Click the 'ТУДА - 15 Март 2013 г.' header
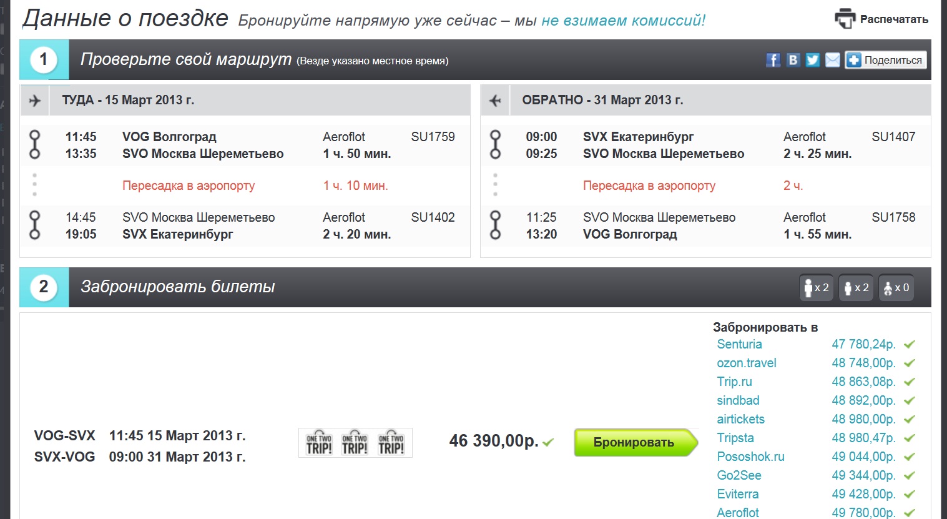 point(128,100)
